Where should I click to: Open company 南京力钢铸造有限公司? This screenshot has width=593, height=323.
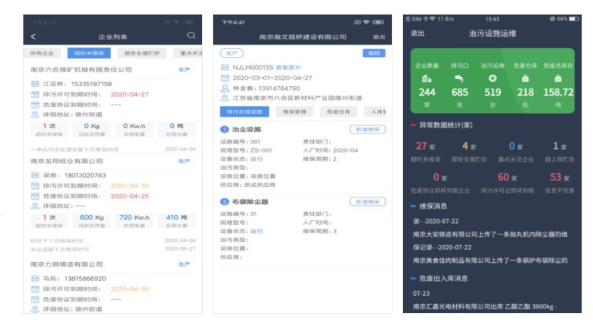[66, 264]
